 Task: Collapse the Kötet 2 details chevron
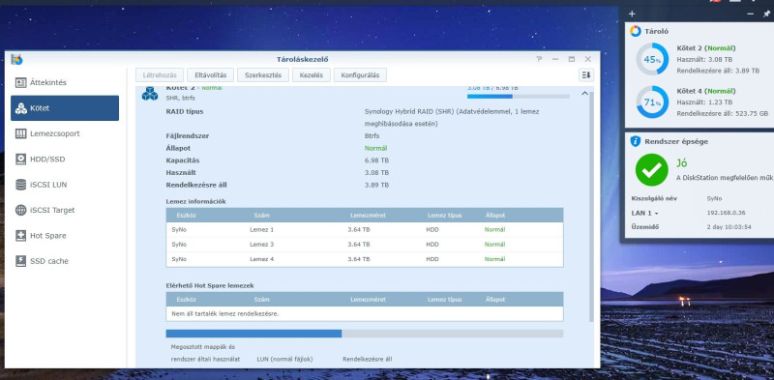(x=584, y=93)
